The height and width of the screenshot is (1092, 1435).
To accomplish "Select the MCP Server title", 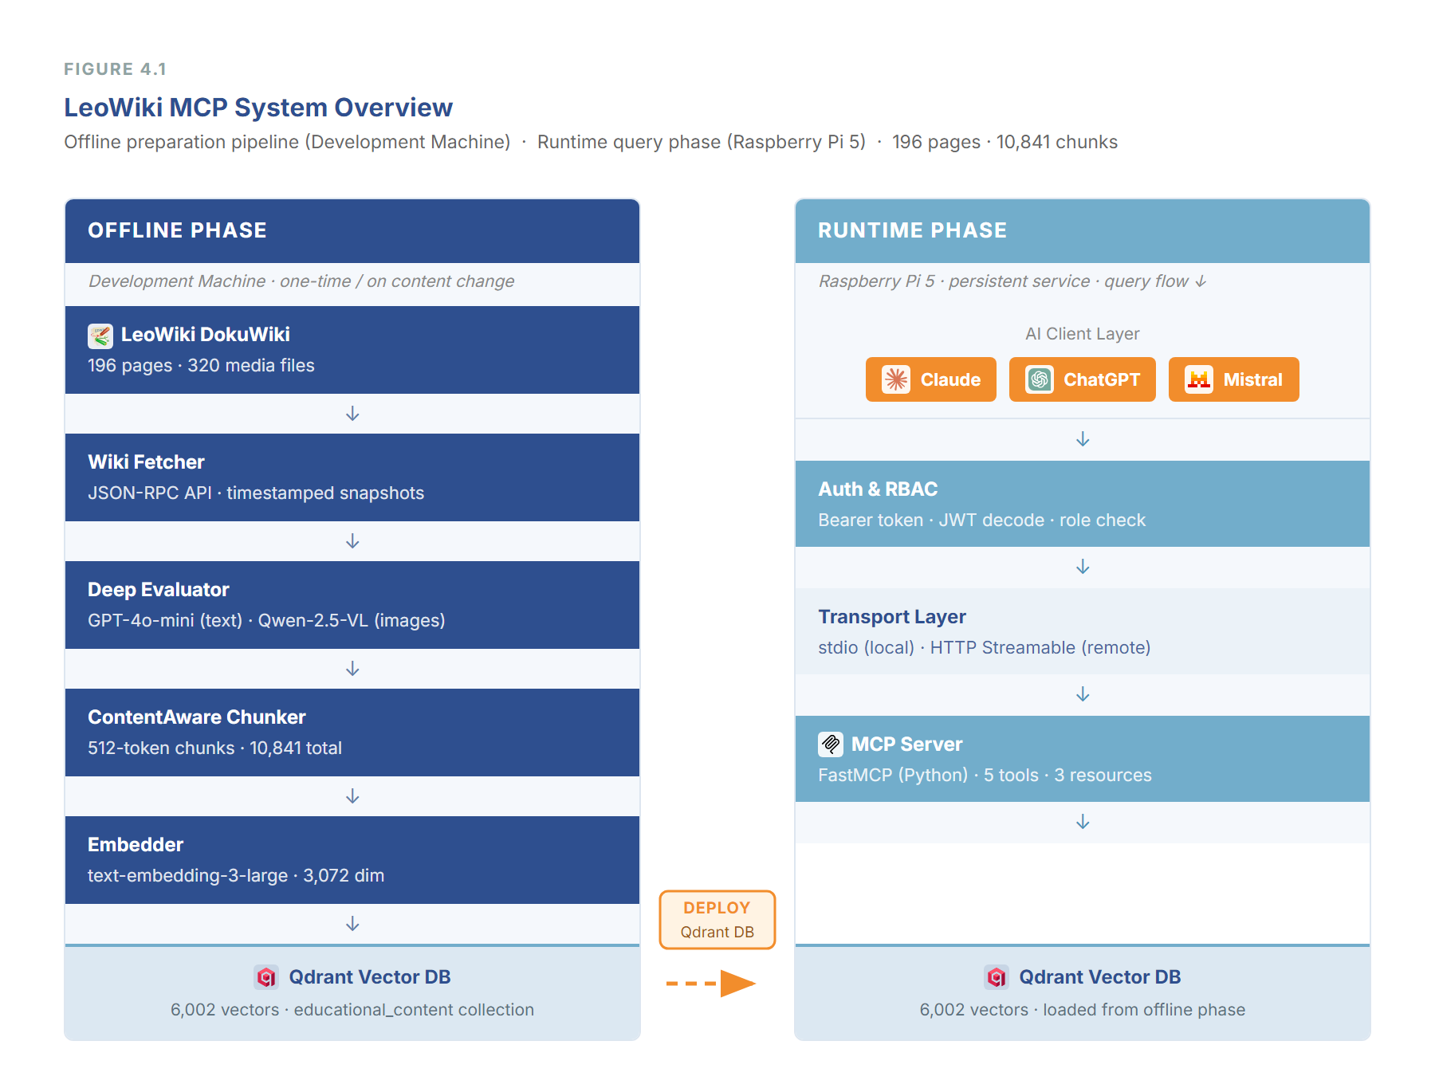I will (x=907, y=744).
